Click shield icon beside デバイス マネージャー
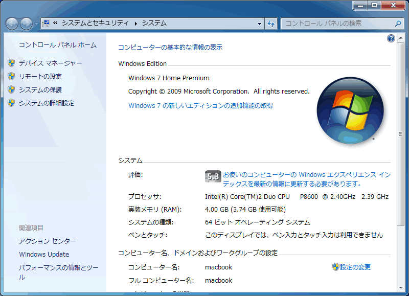This screenshot has height=296, width=409. tap(11, 63)
